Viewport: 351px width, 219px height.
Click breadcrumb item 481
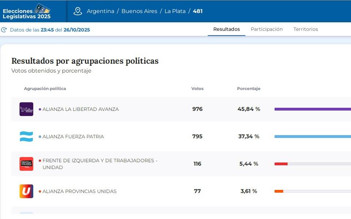198,11
